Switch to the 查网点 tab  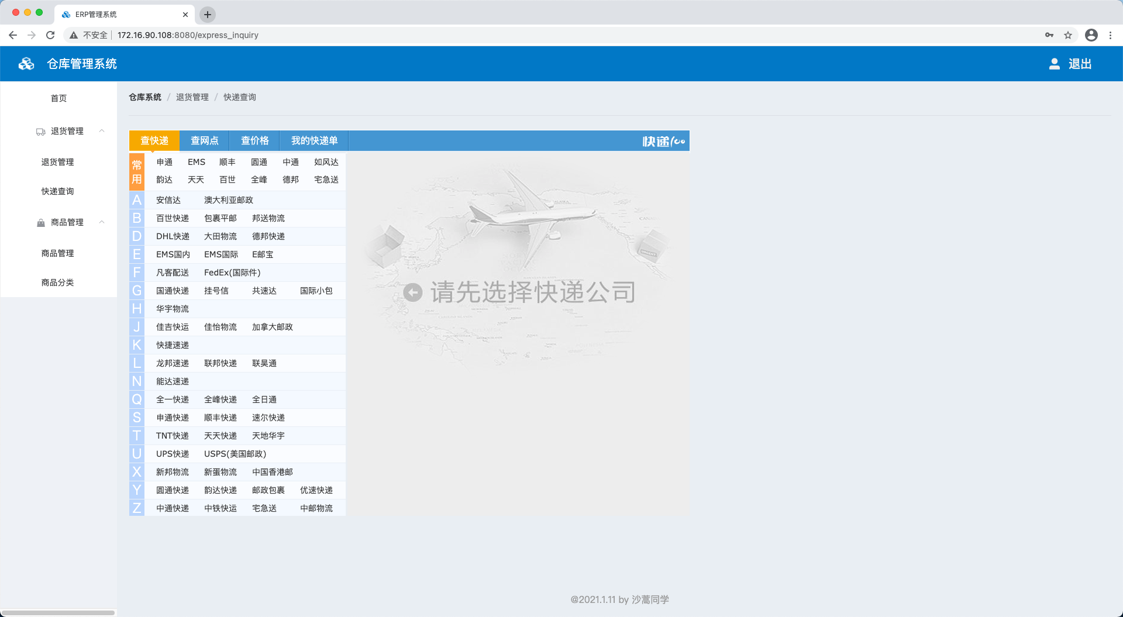tap(205, 141)
